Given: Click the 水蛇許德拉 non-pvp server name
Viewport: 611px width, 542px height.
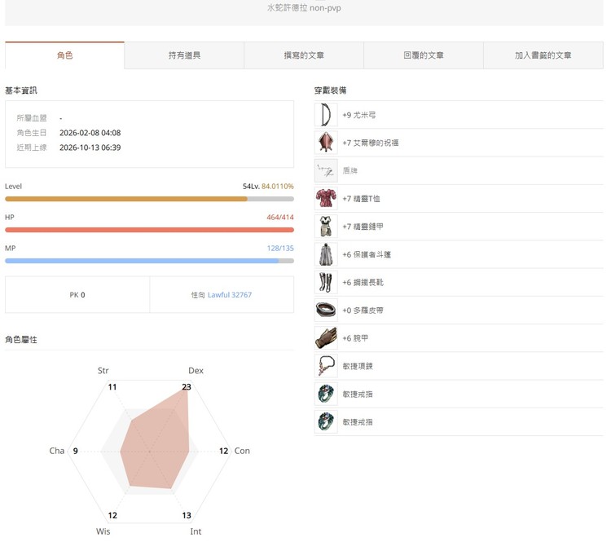Looking at the screenshot, I should (304, 8).
